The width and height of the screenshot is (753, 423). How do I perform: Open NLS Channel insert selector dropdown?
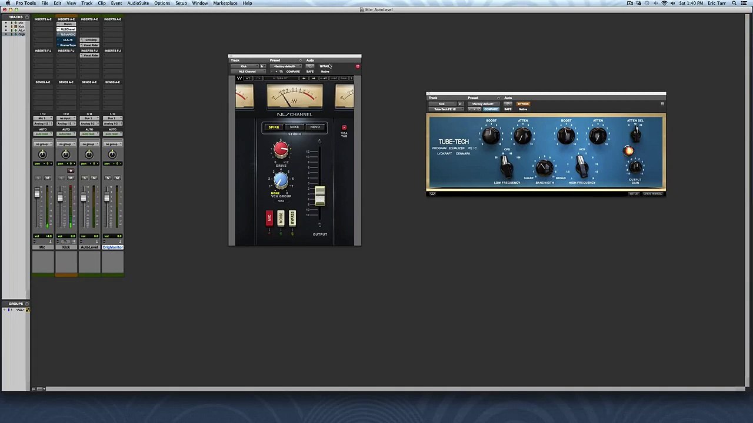248,72
